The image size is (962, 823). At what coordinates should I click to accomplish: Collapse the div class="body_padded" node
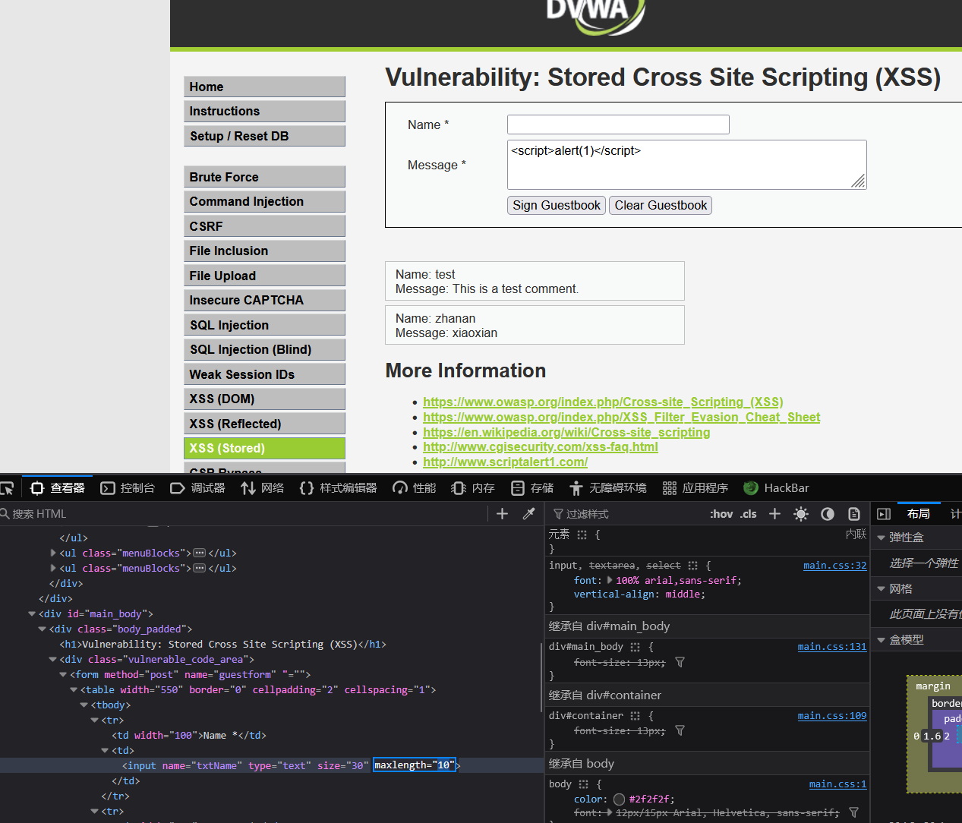pyautogui.click(x=43, y=629)
